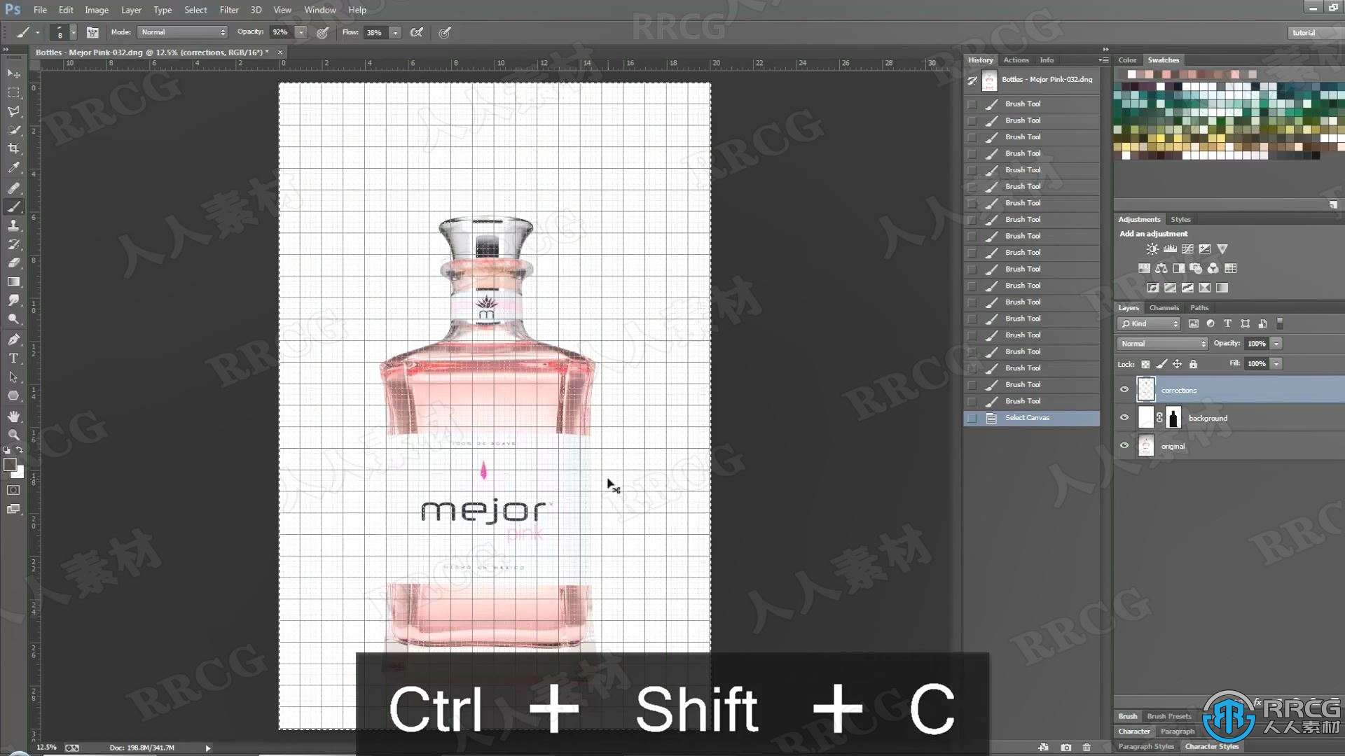Select the Spot Healing Brush tool
This screenshot has height=756, width=1345.
click(x=13, y=188)
